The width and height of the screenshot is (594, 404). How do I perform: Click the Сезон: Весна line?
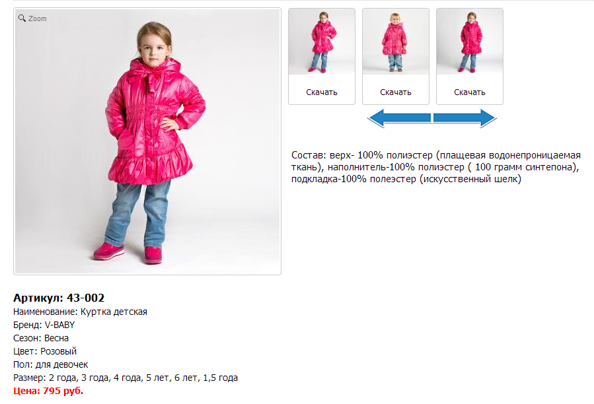(x=41, y=338)
